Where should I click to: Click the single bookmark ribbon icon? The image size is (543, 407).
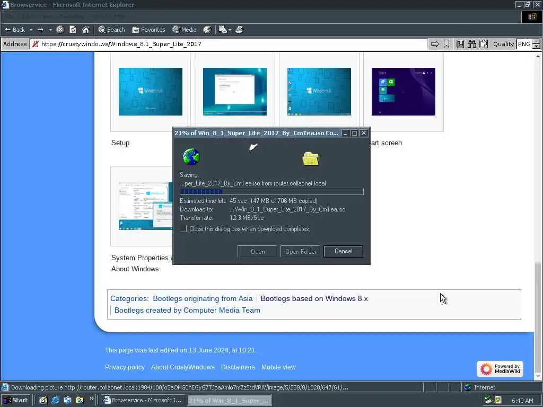[446, 44]
